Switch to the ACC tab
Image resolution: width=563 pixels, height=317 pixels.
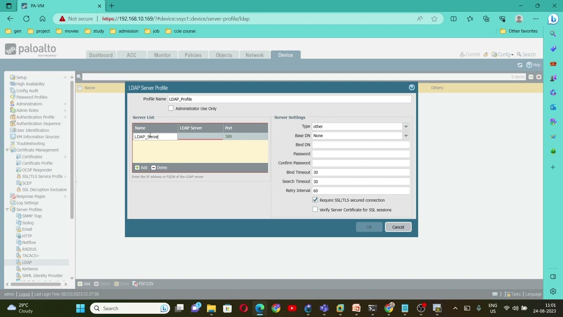tap(132, 55)
